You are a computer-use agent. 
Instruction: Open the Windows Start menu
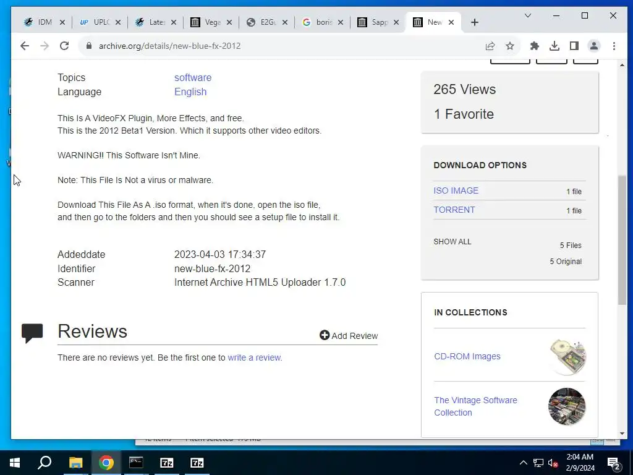tap(15, 463)
